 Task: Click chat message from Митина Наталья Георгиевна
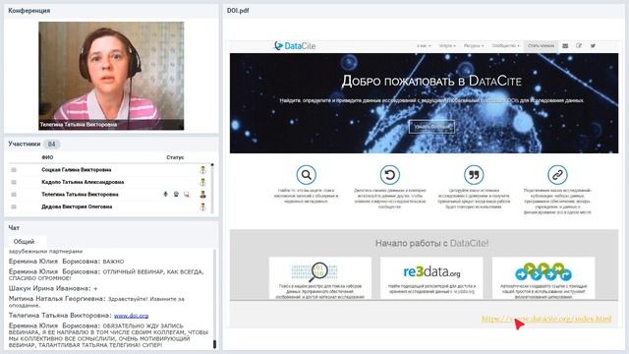coord(96,302)
